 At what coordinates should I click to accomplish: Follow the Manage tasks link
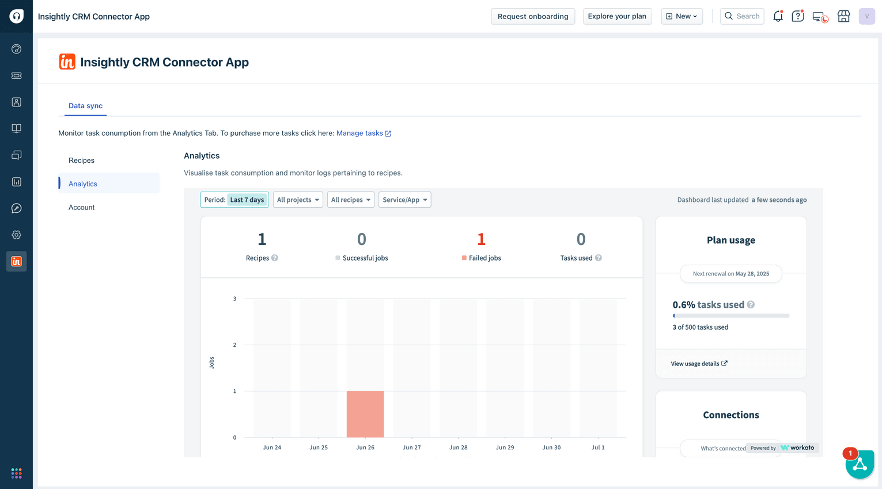point(364,133)
